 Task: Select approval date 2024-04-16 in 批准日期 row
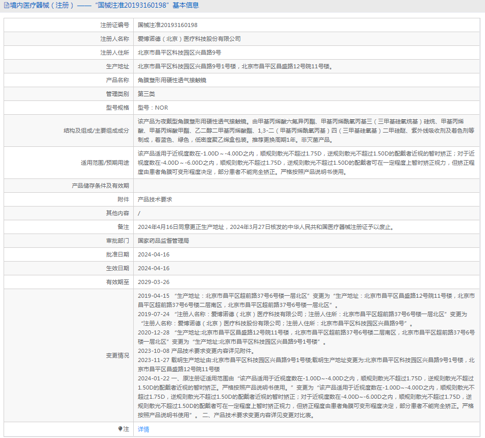pos(154,254)
